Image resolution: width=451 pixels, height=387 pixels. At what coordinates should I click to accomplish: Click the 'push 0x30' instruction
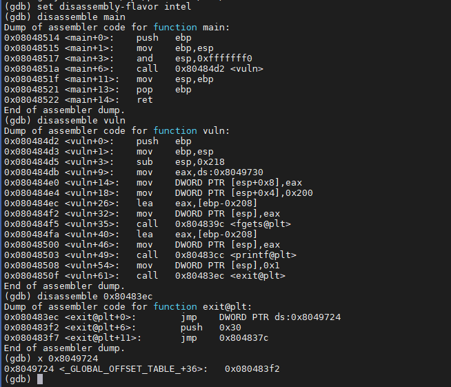(x=211, y=328)
